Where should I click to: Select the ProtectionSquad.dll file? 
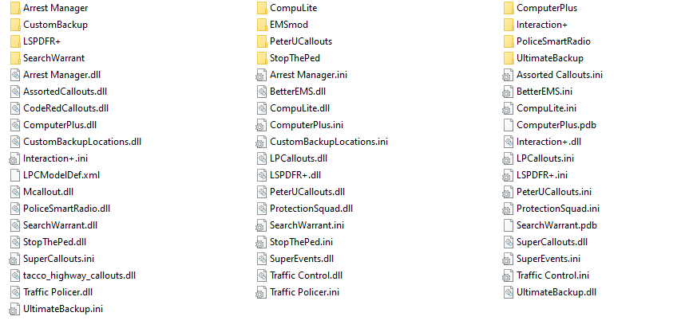point(305,209)
